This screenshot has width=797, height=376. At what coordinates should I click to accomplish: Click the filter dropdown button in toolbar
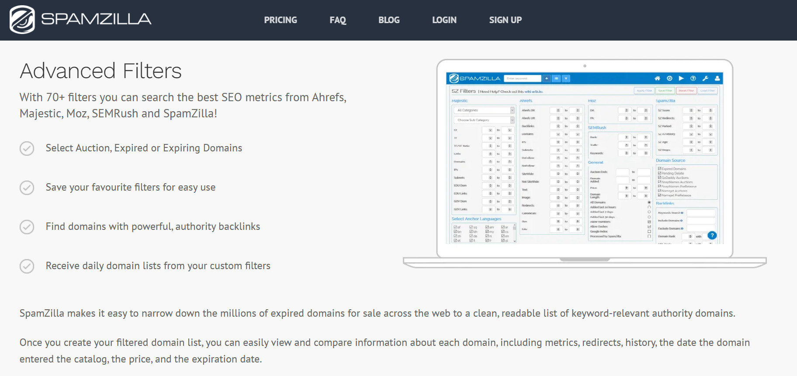566,79
